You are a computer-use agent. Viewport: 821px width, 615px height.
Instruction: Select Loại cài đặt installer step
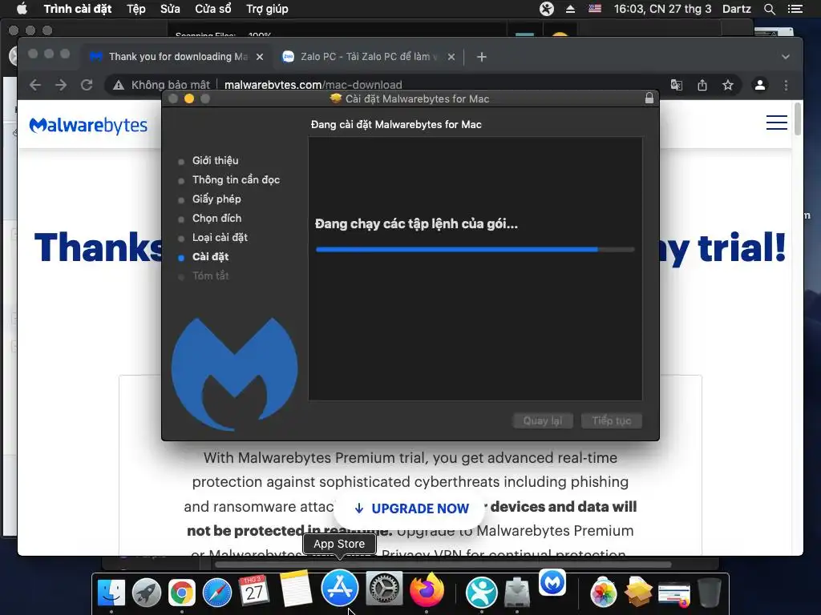pyautogui.click(x=220, y=237)
